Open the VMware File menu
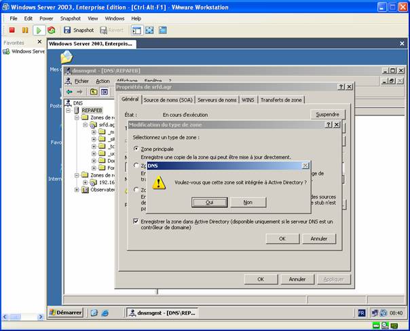This screenshot has width=410, height=331. 14,18
